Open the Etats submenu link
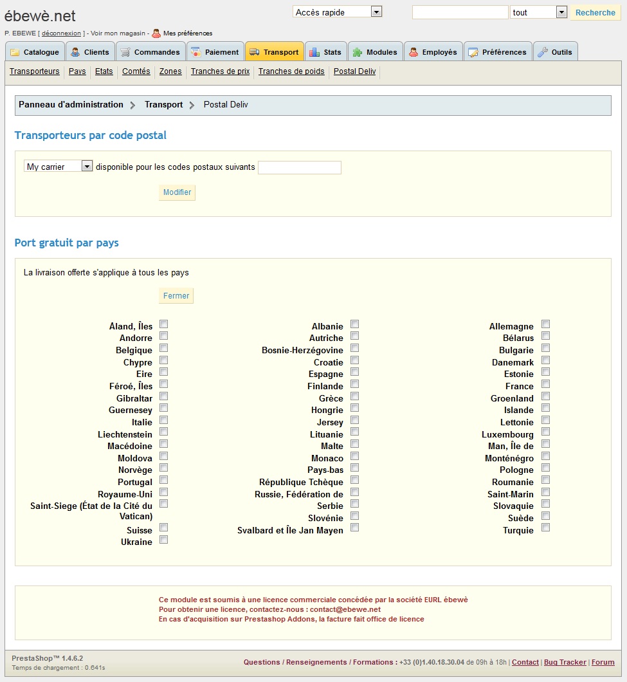Screen dimensions: 627x682 [x=104, y=71]
